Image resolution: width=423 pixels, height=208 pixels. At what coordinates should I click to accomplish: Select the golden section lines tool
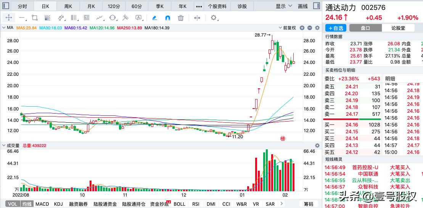click(87, 18)
